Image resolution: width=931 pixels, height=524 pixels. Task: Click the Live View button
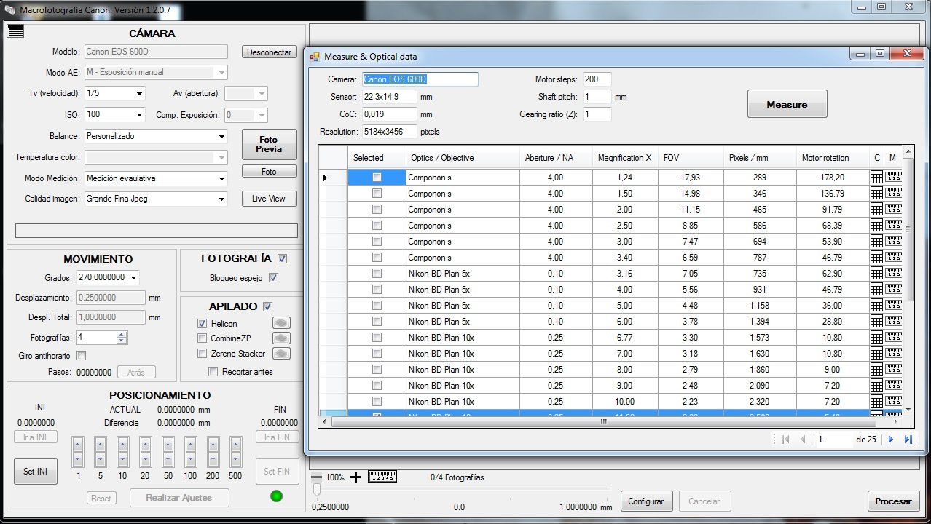tap(269, 199)
